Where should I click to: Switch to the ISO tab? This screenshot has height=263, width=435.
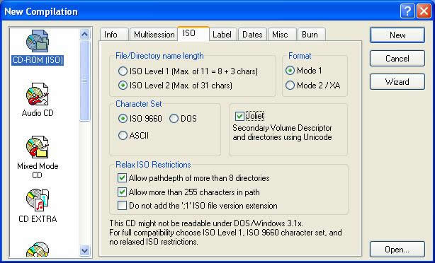[193, 34]
